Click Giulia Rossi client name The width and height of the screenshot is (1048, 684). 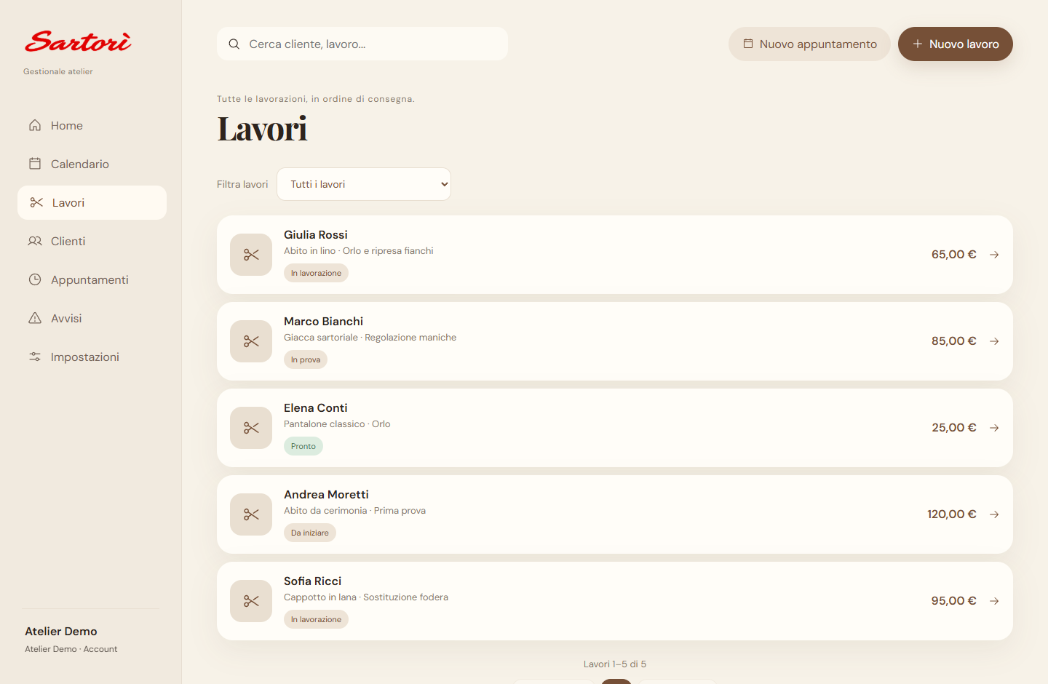(x=316, y=234)
